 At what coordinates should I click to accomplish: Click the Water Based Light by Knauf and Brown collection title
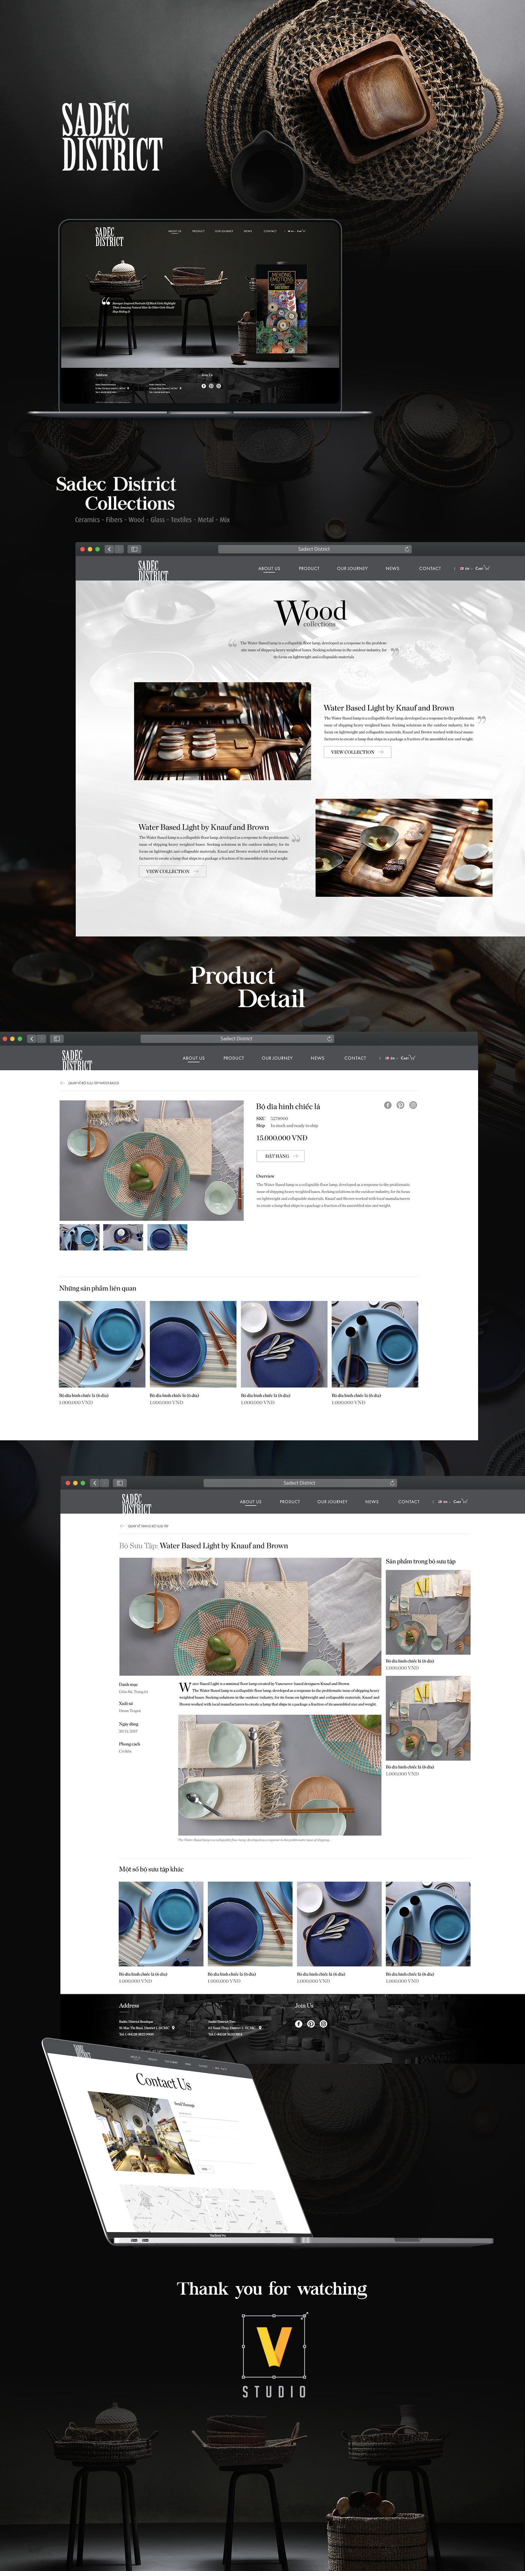coord(223,1546)
